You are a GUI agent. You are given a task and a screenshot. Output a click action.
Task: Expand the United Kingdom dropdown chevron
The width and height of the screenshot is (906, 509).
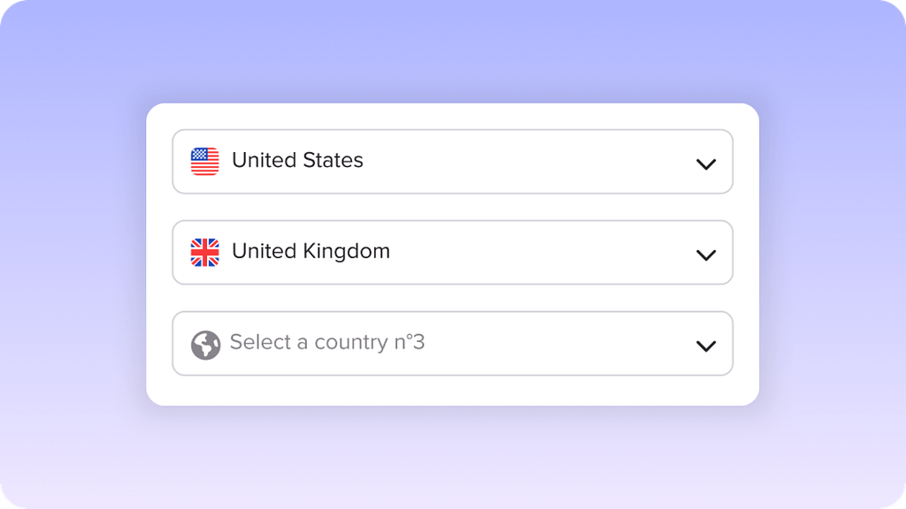point(705,254)
